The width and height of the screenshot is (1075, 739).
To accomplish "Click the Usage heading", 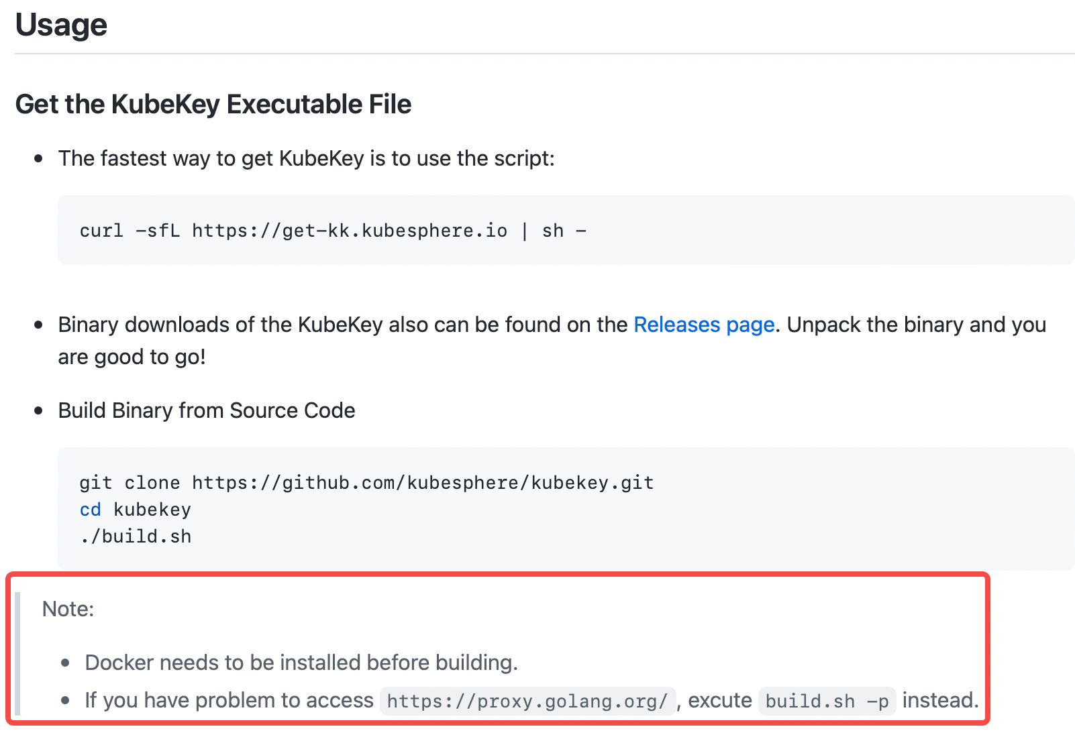I will pyautogui.click(x=61, y=25).
